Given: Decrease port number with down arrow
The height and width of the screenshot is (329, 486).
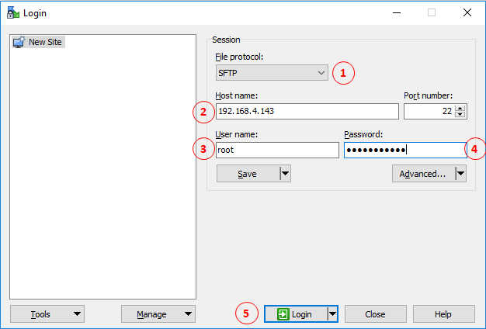Looking at the screenshot, I should 462,115.
